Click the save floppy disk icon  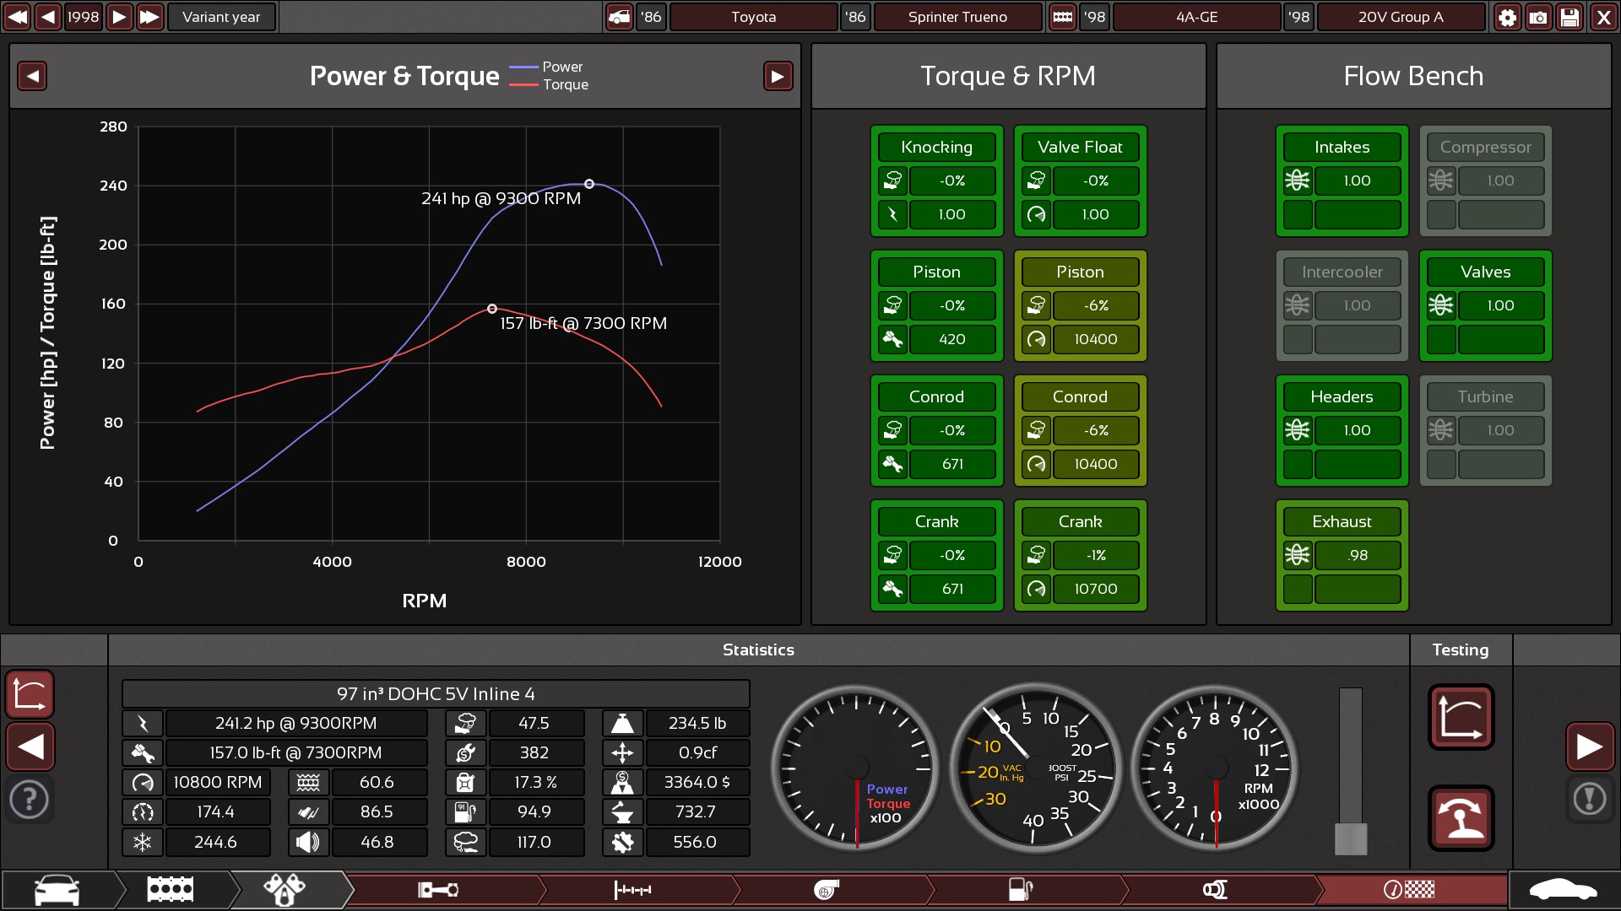(x=1569, y=17)
